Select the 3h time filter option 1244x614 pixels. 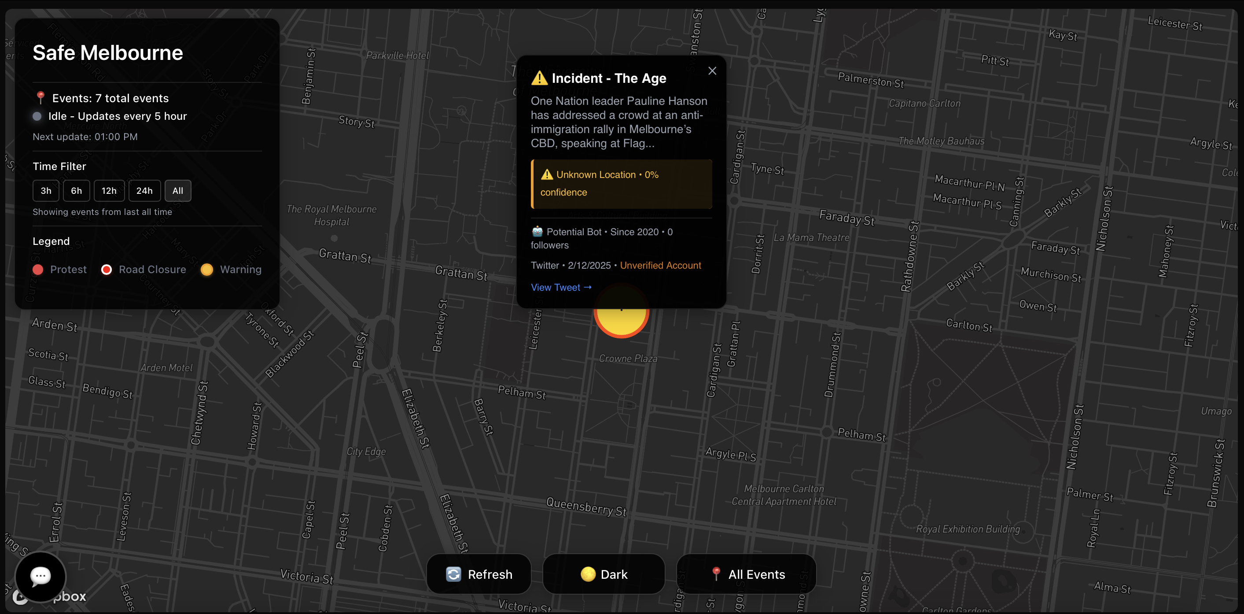click(x=45, y=190)
